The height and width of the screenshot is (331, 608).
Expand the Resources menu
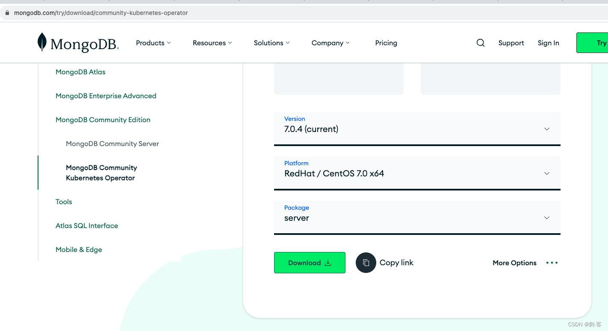coord(212,43)
